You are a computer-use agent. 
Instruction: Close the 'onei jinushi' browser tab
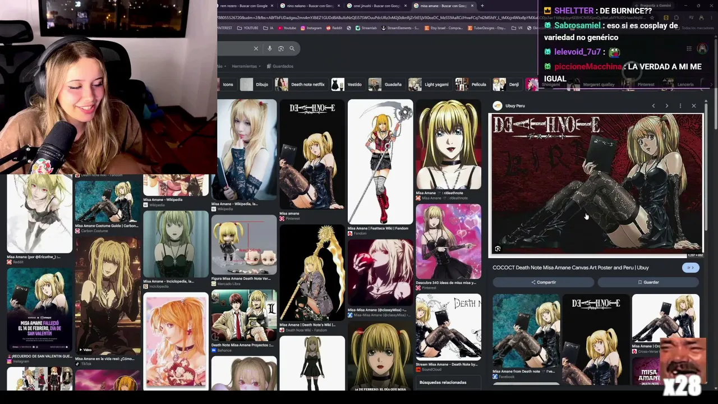(404, 6)
